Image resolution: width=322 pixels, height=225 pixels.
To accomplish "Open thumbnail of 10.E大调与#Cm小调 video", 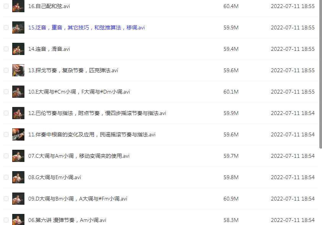I will coord(18,92).
